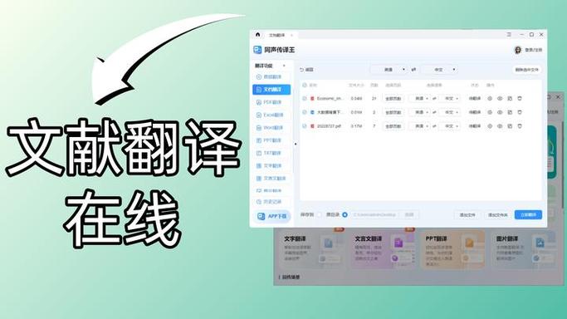Tick the select-all checkbox in table header

(305, 85)
